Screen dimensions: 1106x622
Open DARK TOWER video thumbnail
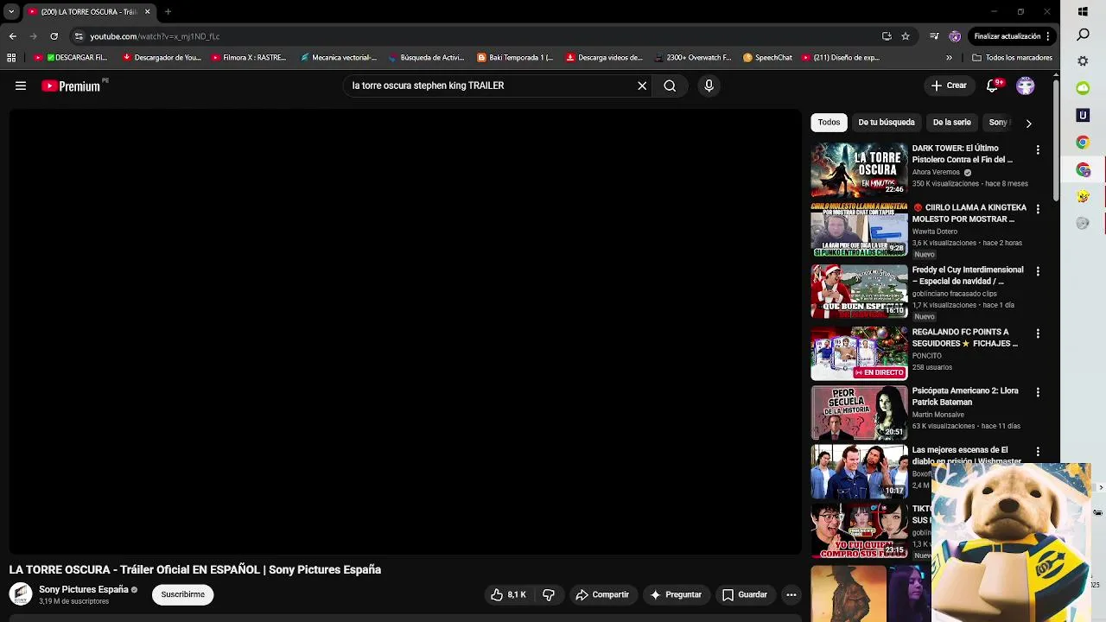click(x=859, y=169)
